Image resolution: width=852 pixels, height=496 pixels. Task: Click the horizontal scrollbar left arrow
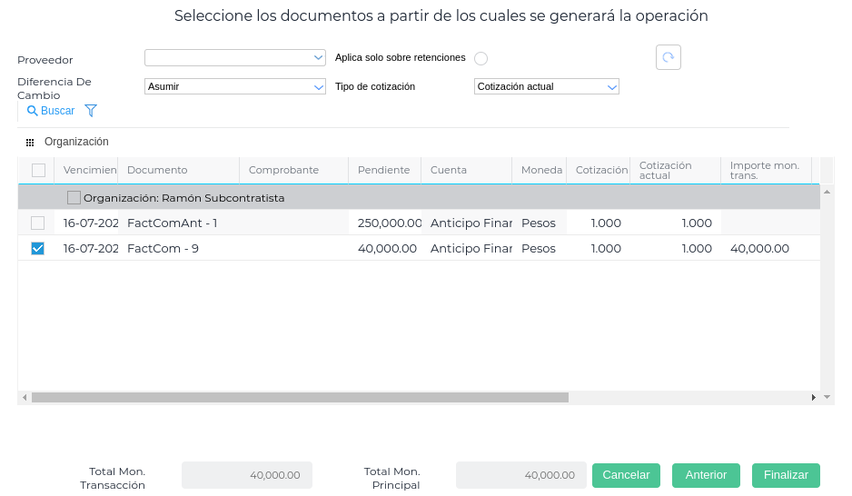coord(25,398)
